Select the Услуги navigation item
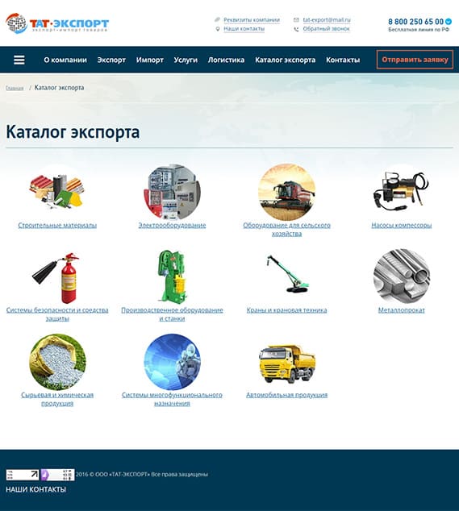This screenshot has width=459, height=511. click(186, 60)
